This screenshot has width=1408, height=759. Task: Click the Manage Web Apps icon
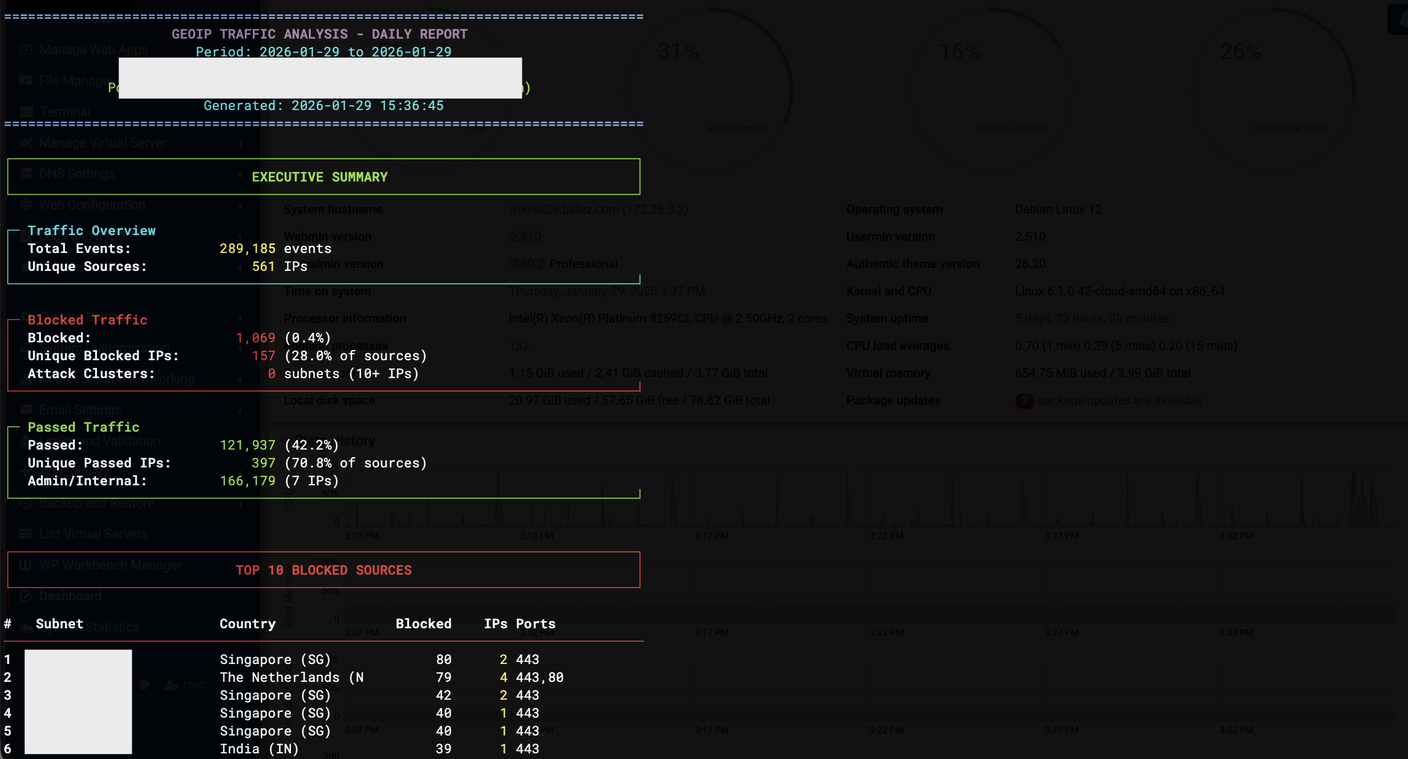26,50
